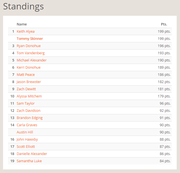Select Zach Dewitt from the list
Image resolution: width=180 pixels, height=173 pixels.
coord(26,89)
